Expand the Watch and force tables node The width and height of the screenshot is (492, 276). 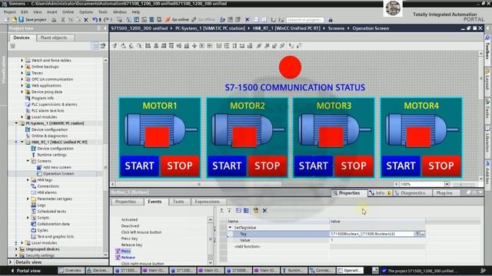[22, 60]
